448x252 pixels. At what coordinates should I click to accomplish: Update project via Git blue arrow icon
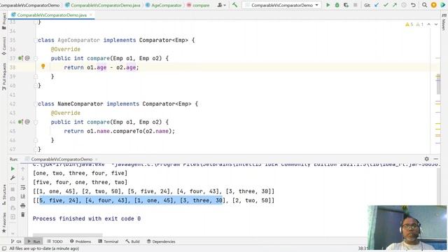[377, 5]
